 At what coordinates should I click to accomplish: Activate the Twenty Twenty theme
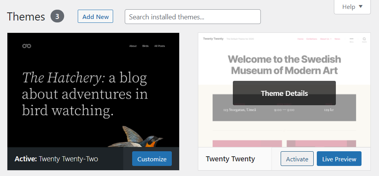tap(297, 159)
